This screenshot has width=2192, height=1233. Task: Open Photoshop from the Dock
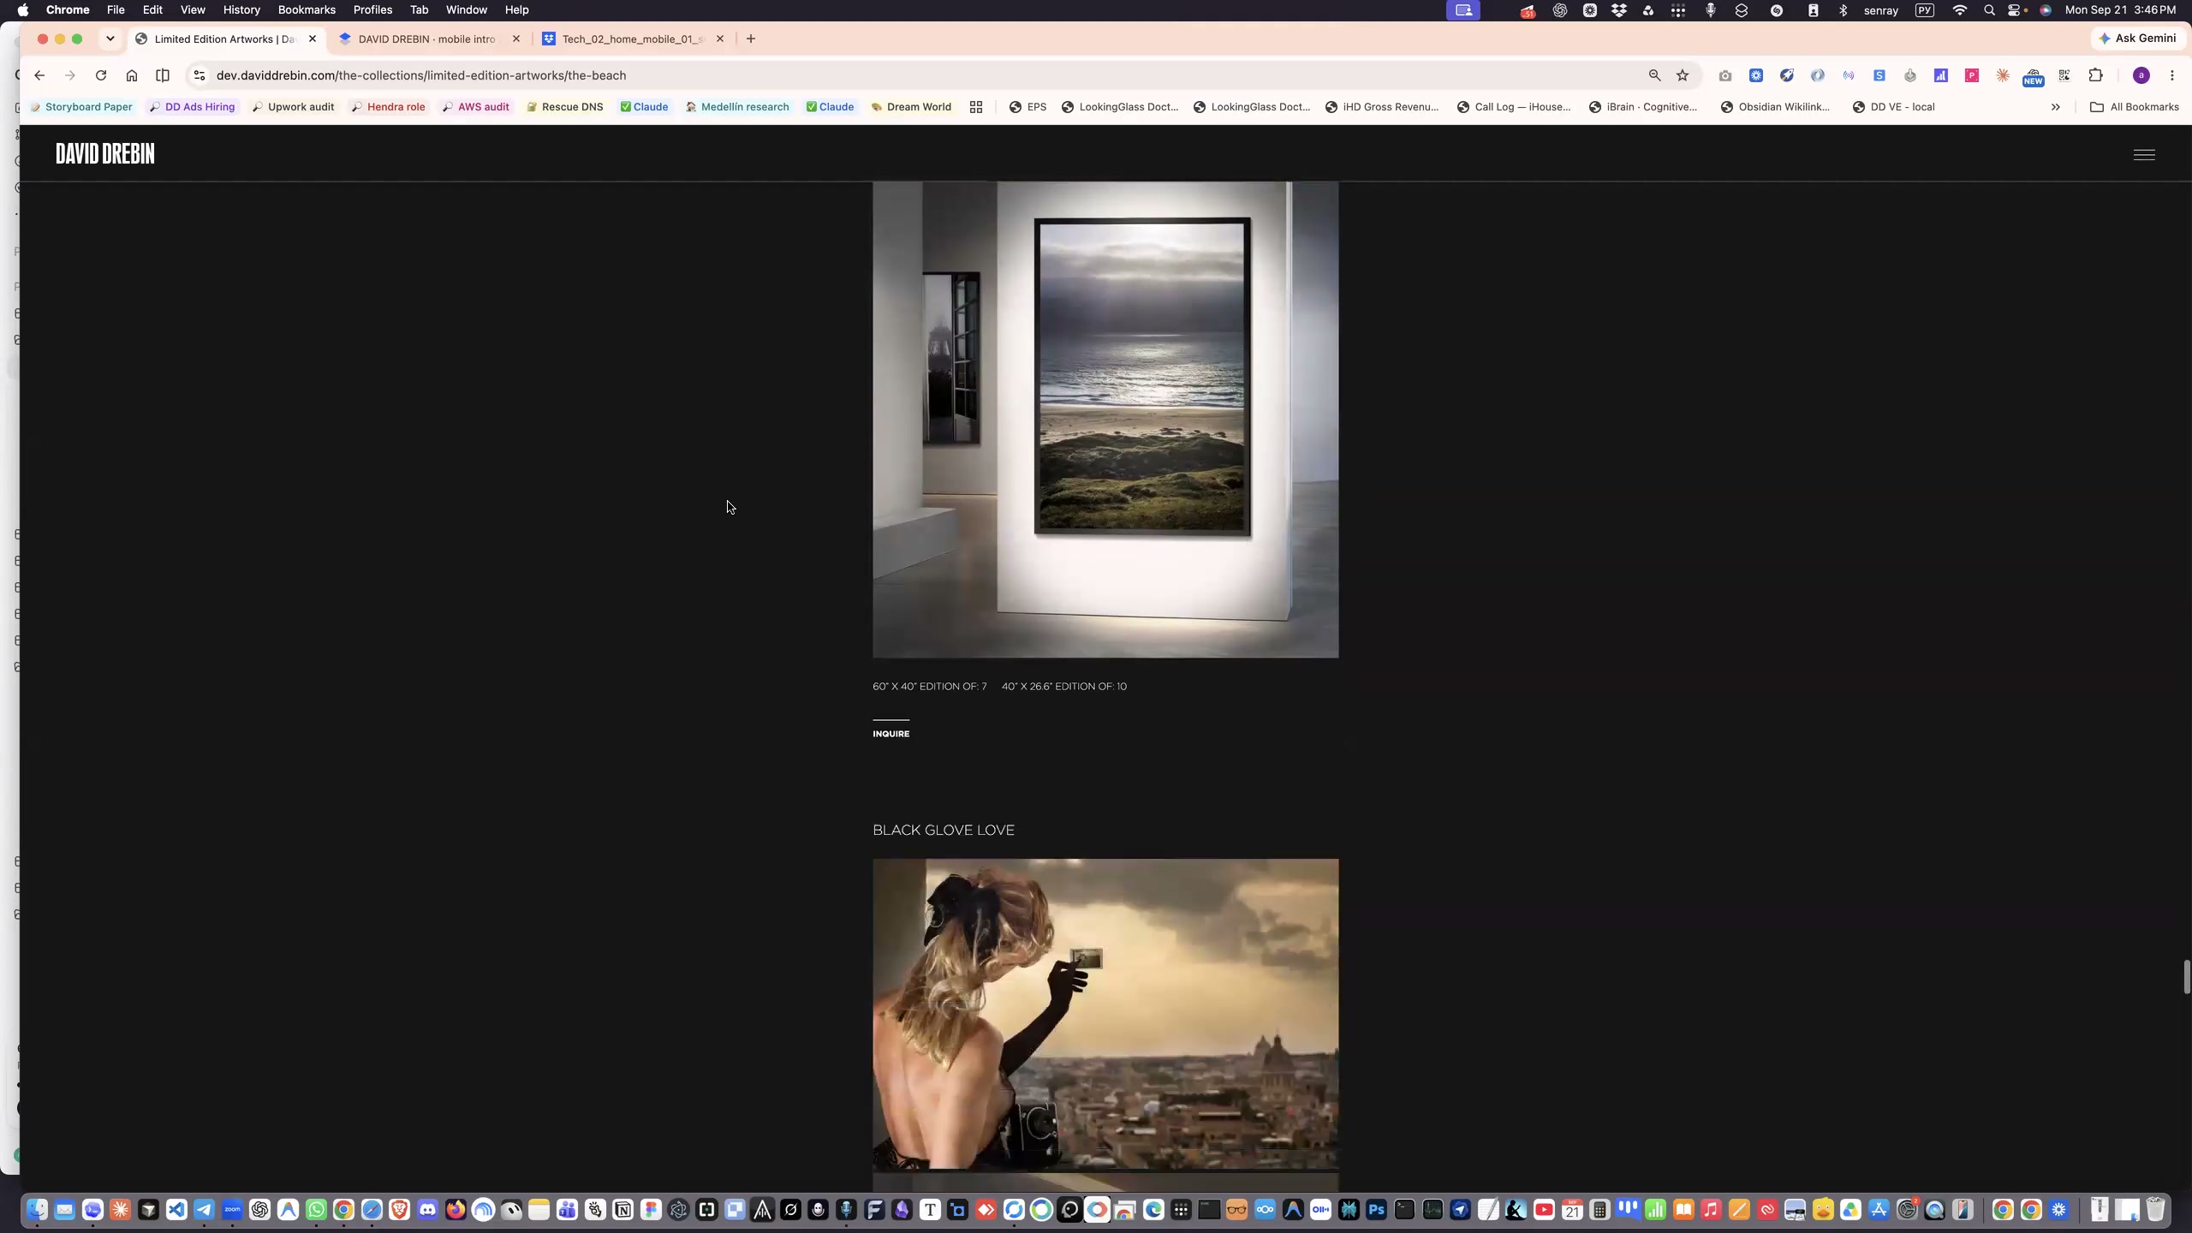[1376, 1210]
